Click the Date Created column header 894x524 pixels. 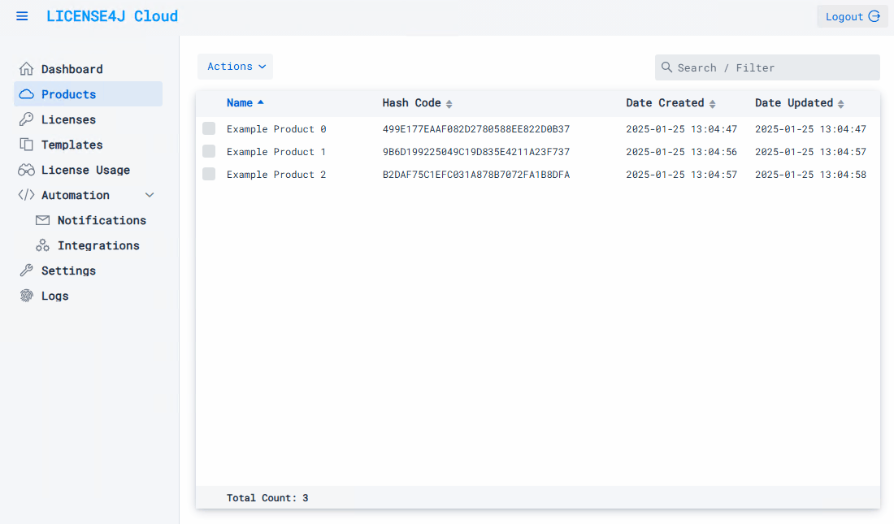[665, 102]
